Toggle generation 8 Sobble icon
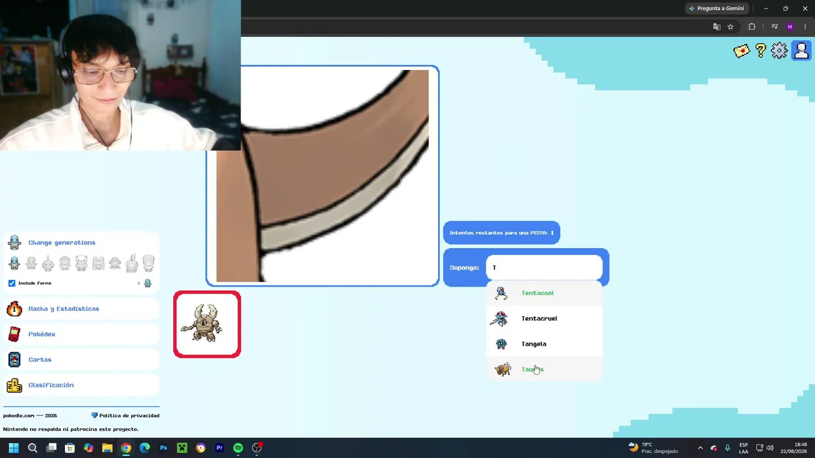Screen dimensions: 815x458 131,263
